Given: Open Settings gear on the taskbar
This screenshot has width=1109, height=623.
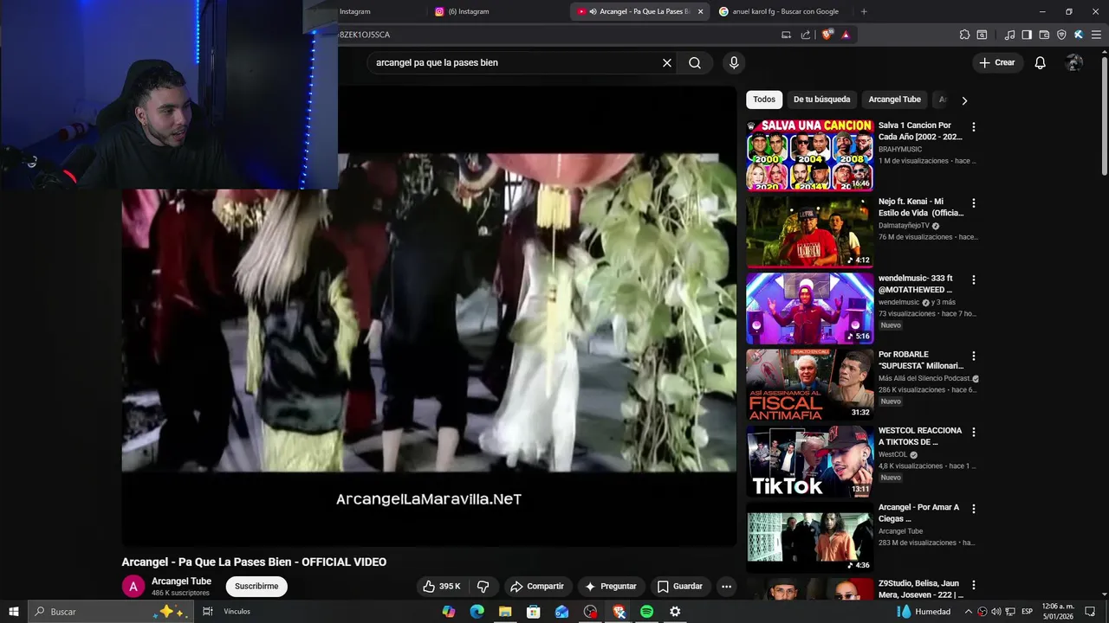Looking at the screenshot, I should 675,612.
